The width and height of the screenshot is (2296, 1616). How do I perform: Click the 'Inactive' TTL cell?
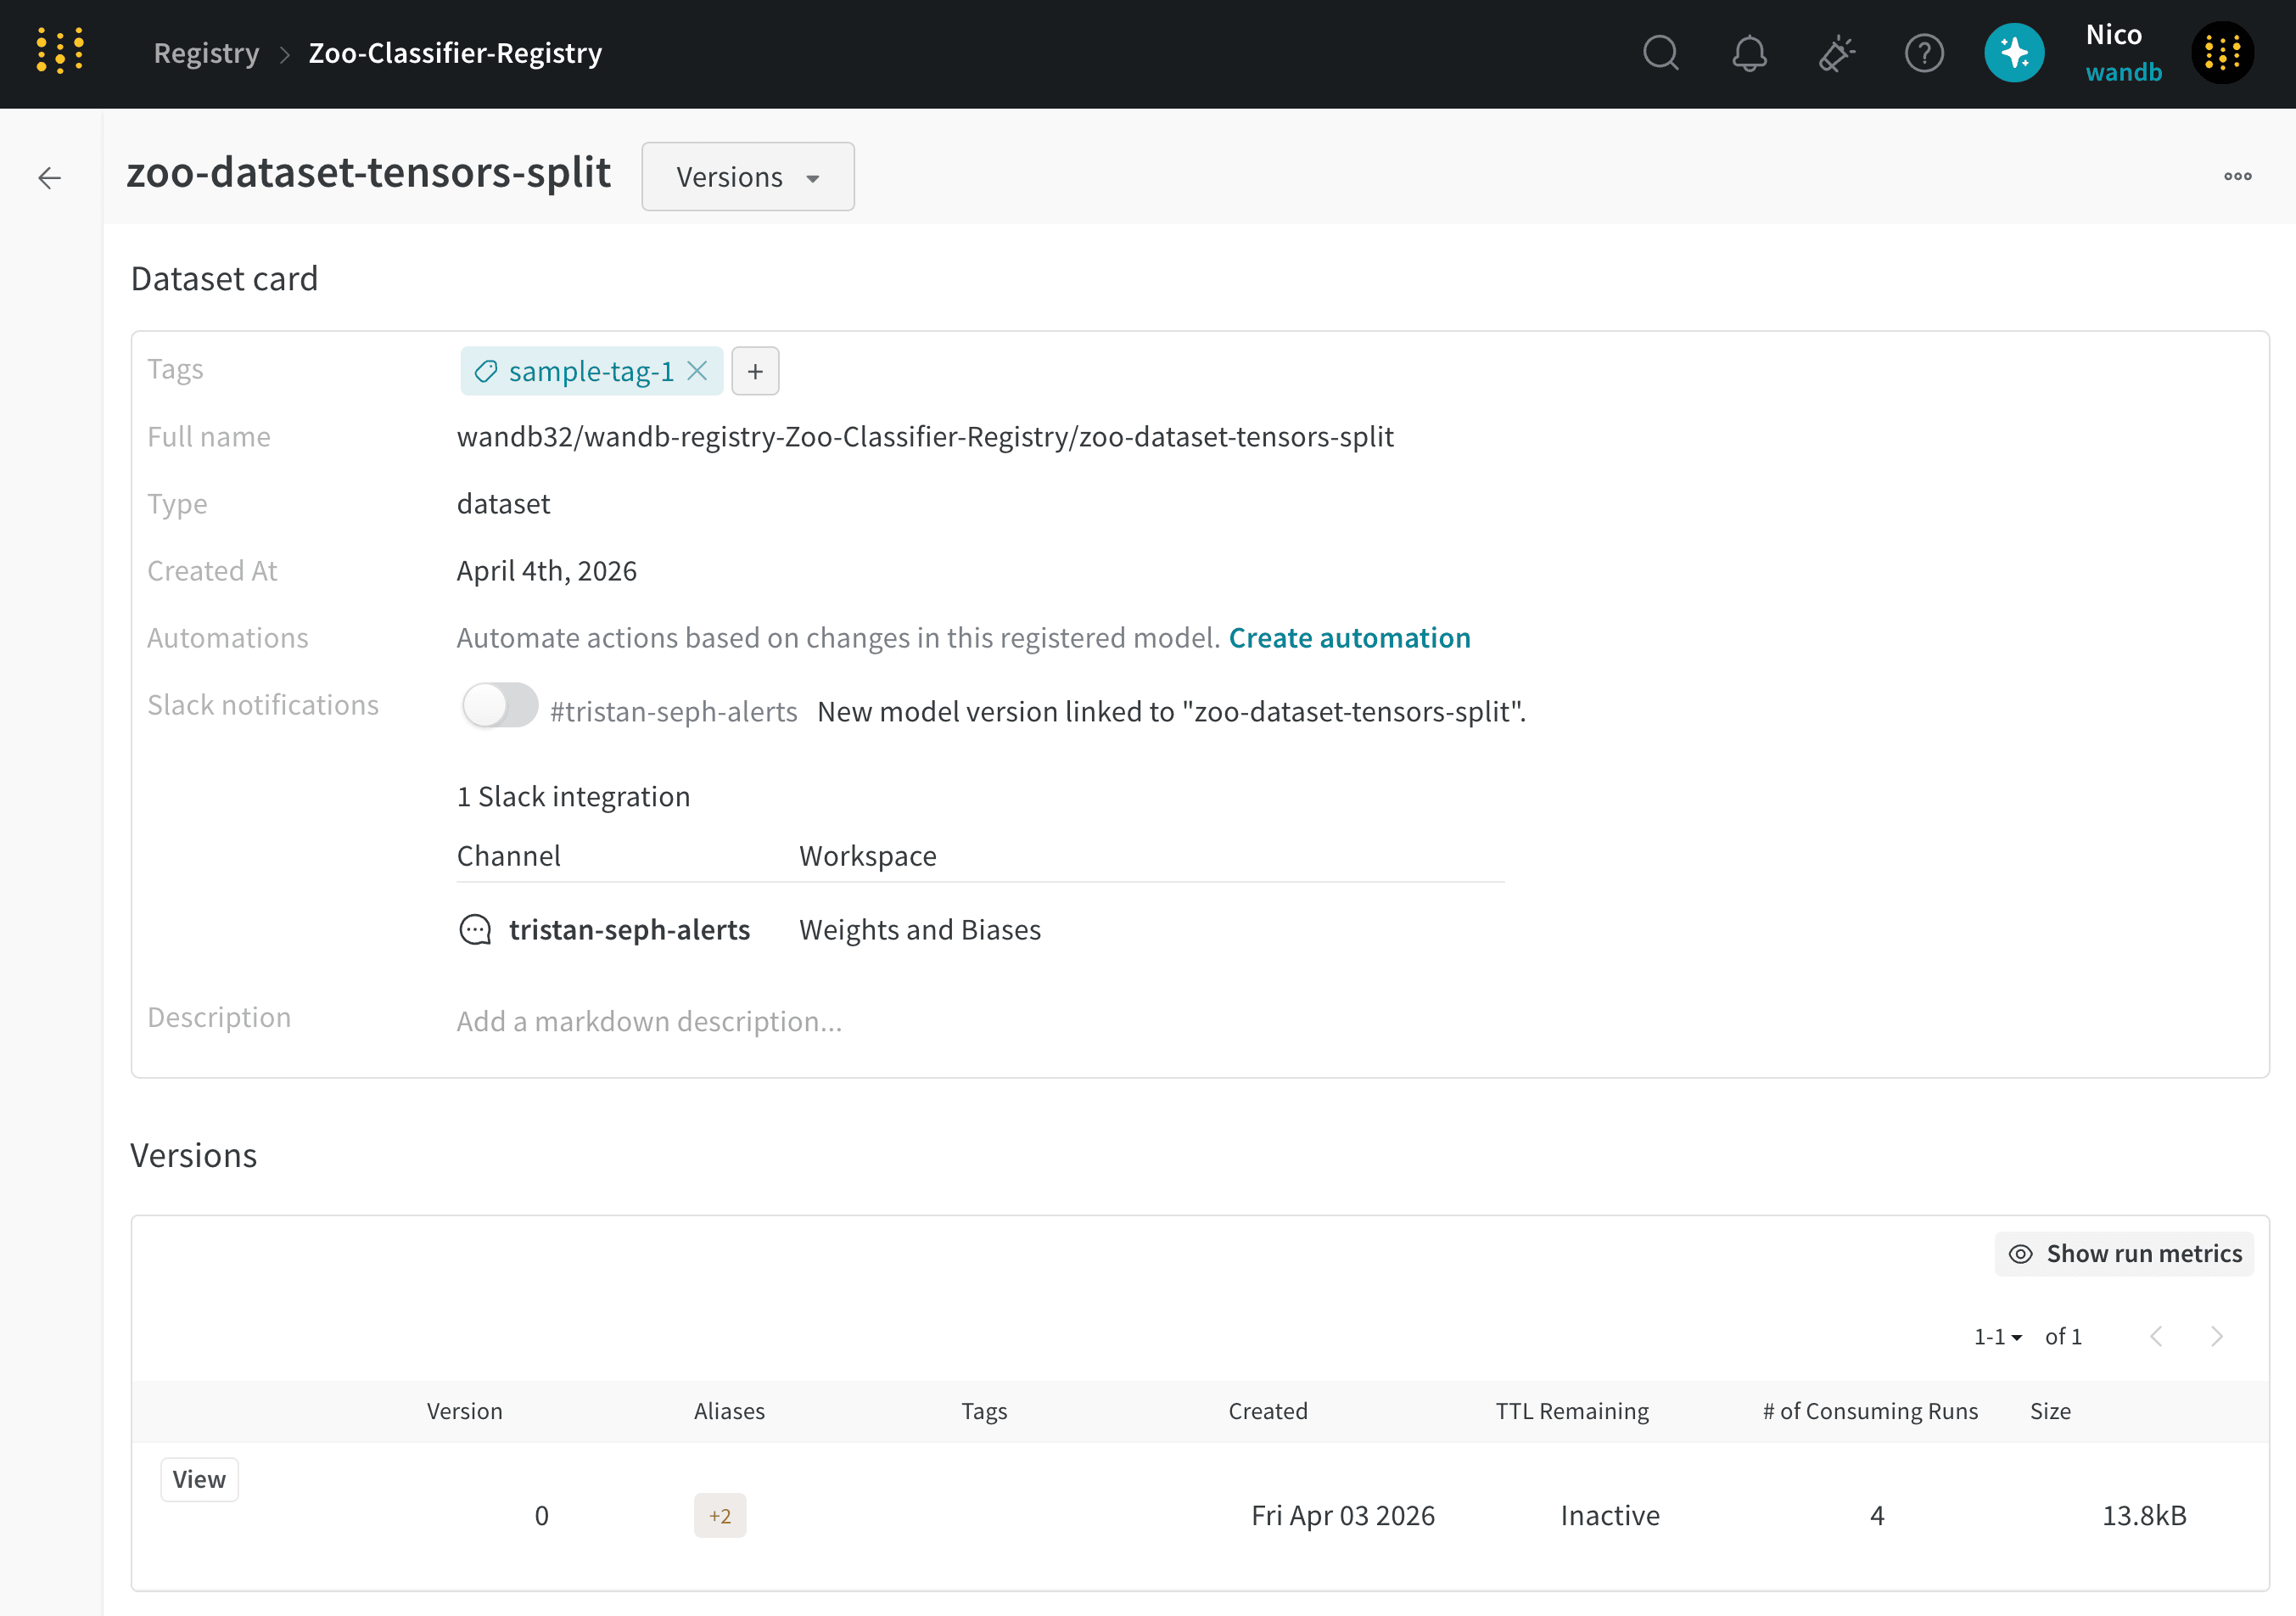pyautogui.click(x=1610, y=1516)
